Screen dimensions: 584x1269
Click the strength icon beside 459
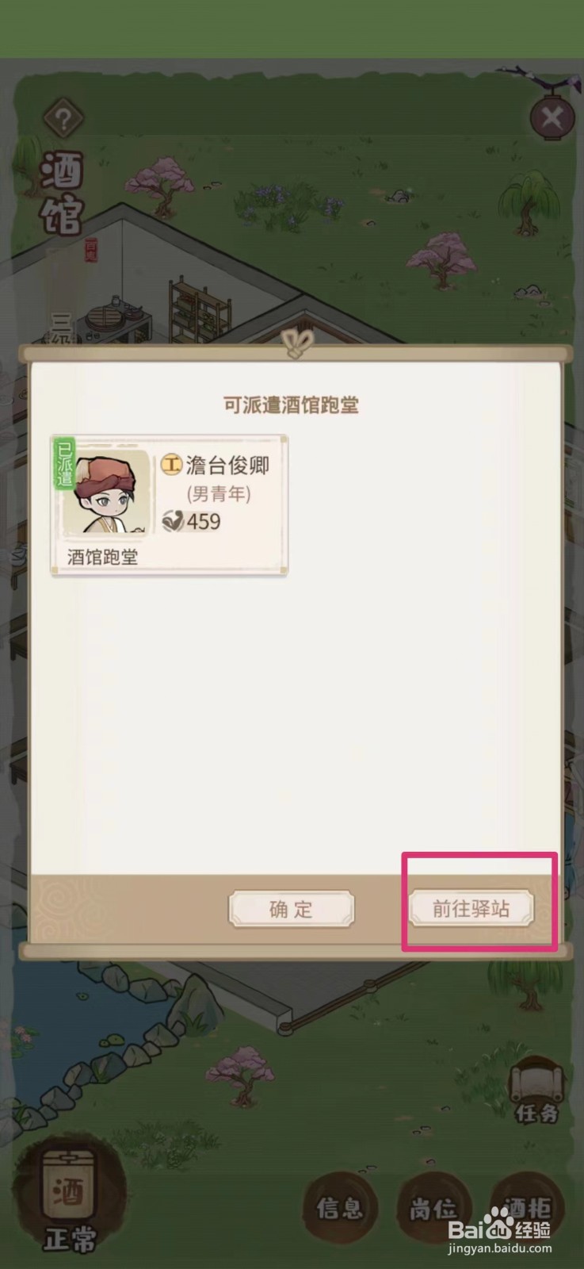[173, 520]
